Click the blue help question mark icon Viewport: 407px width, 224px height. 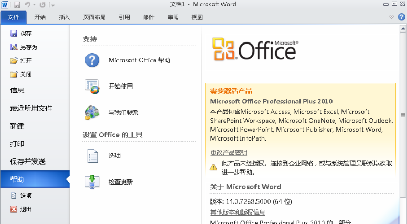tap(402, 17)
